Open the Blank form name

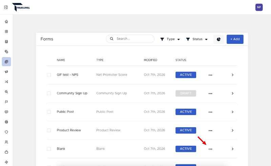pos(61,148)
